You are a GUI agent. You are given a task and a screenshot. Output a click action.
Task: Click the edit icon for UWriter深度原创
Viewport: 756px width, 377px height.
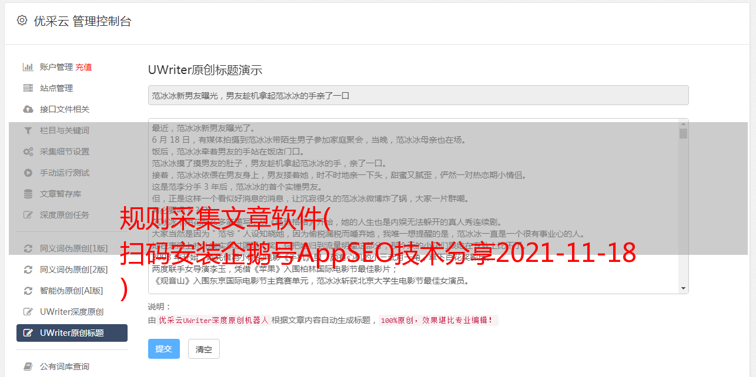(x=28, y=312)
